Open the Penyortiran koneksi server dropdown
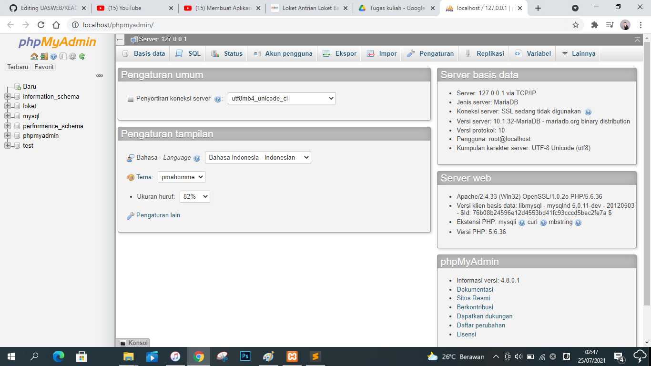This screenshot has width=651, height=366. (282, 99)
